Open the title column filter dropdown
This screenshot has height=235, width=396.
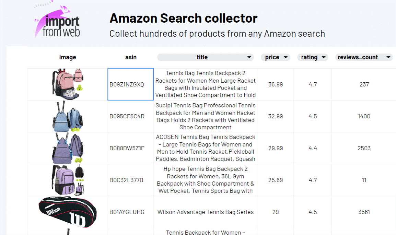(x=249, y=57)
